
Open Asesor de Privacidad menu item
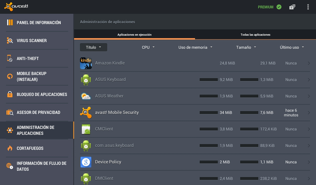click(x=37, y=112)
